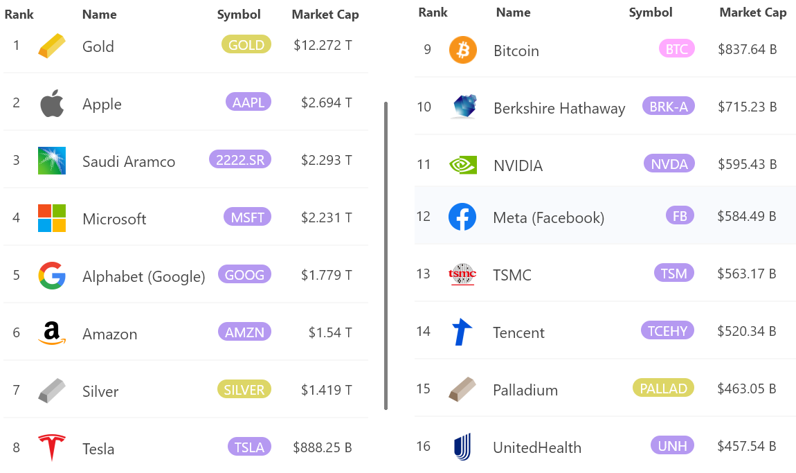
Task: Click the Microsoft logo icon
Action: (52, 218)
